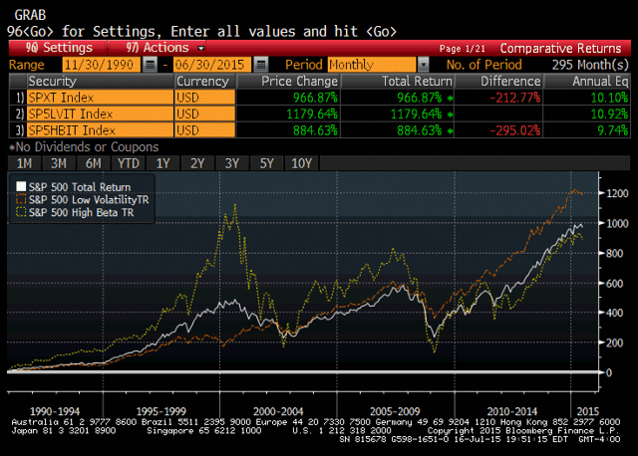The height and width of the screenshot is (456, 638).
Task: Click the SPXT Index security field
Action: [x=100, y=98]
